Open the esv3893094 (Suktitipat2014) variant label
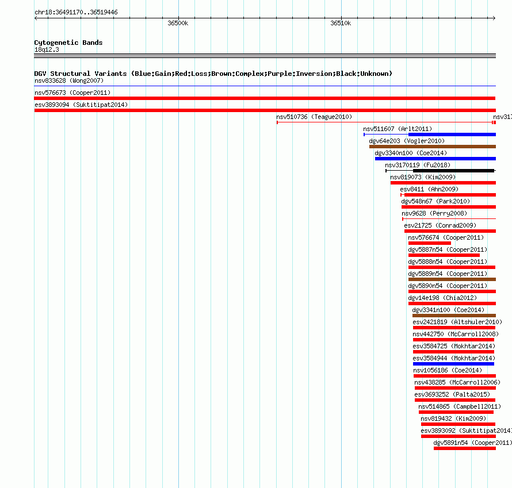This screenshot has height=488, width=512. [x=81, y=105]
